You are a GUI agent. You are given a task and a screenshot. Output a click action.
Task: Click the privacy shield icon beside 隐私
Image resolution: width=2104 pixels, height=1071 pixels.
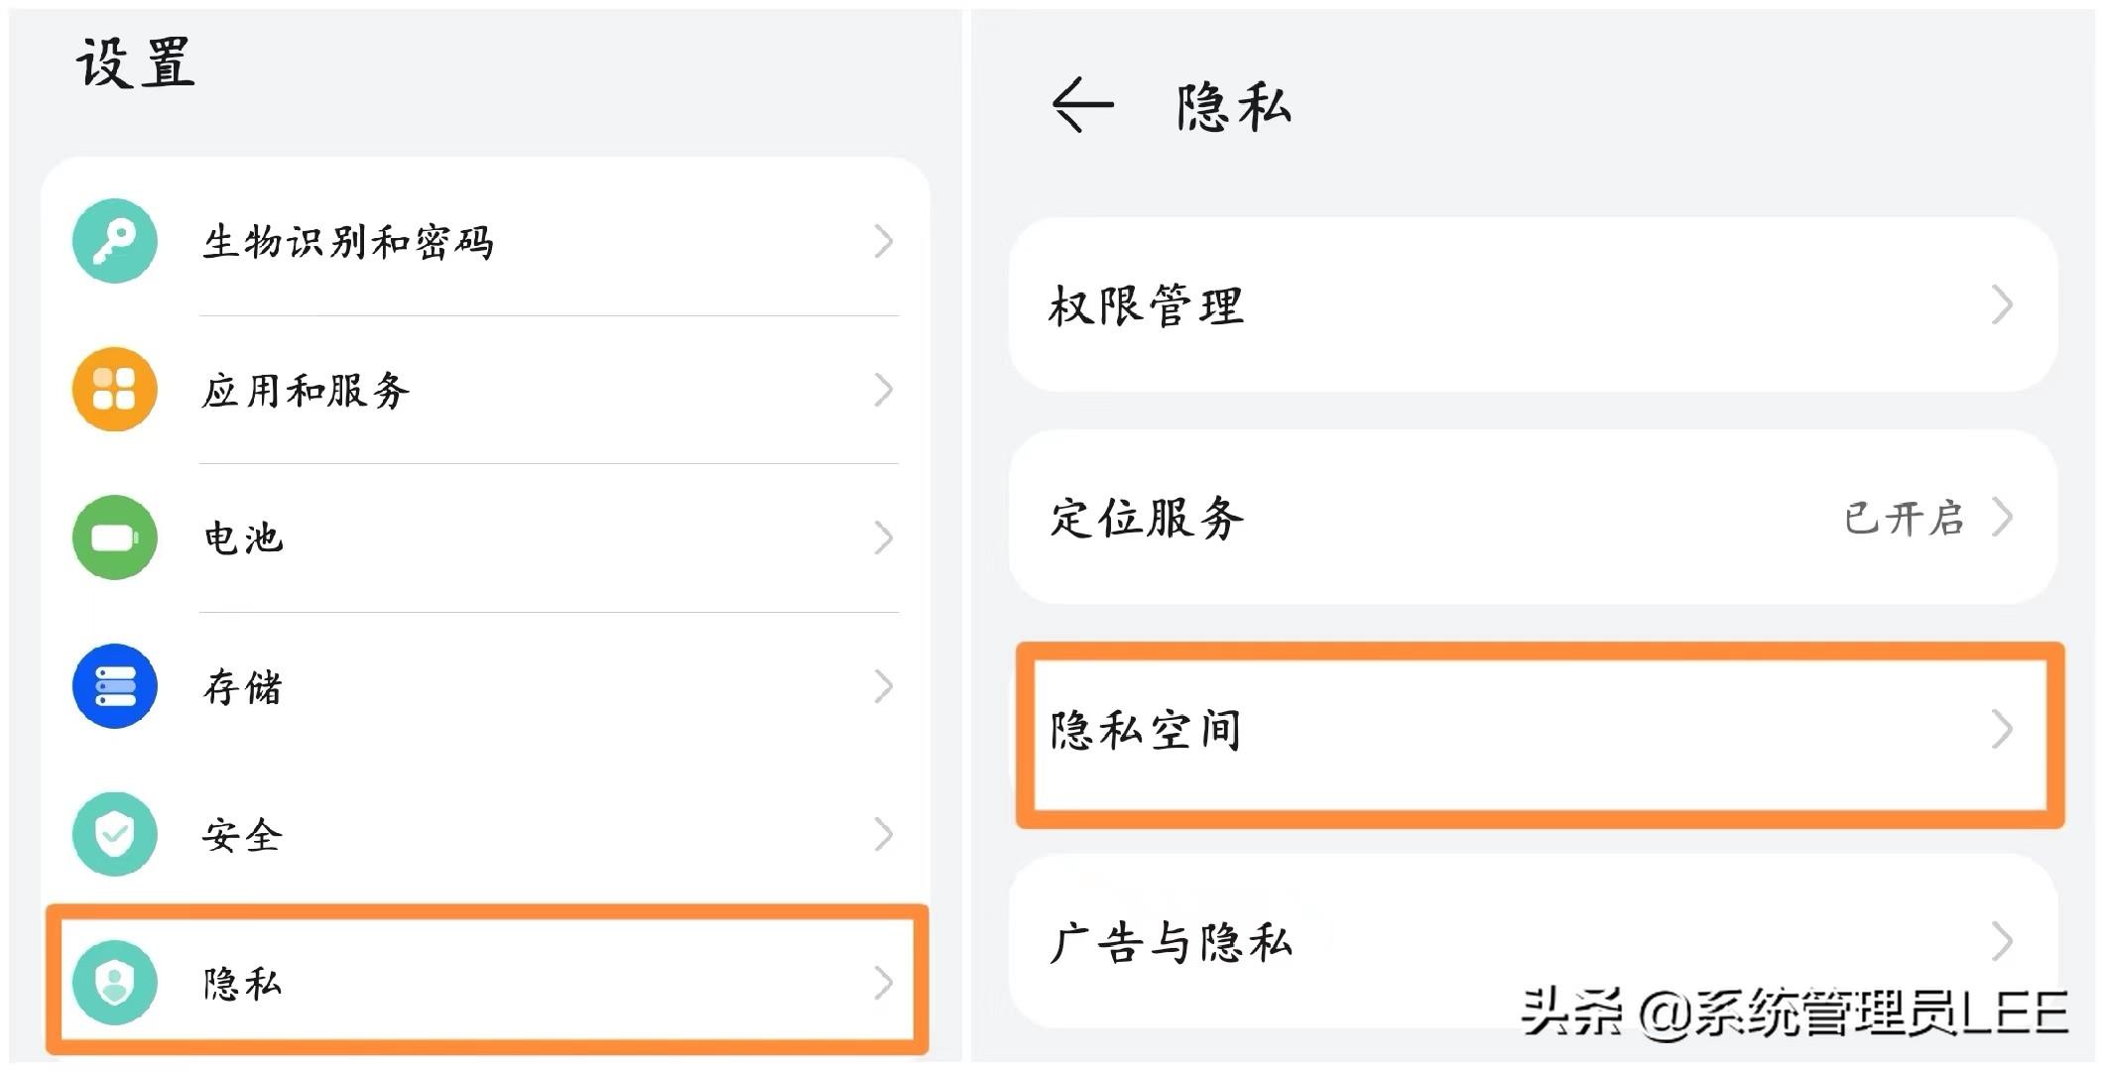114,983
